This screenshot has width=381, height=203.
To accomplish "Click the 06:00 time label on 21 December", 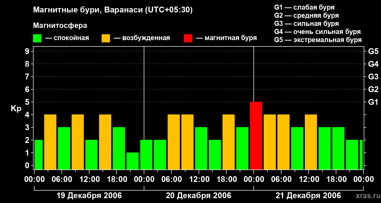I will [281, 179].
